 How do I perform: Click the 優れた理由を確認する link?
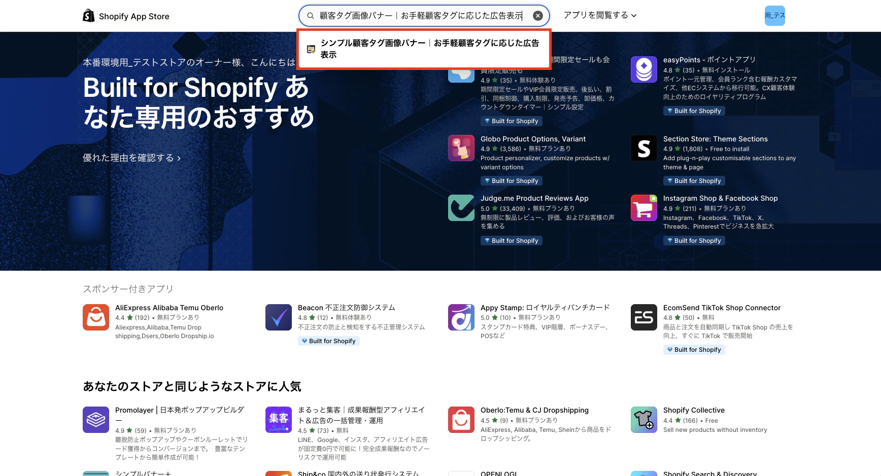(131, 158)
